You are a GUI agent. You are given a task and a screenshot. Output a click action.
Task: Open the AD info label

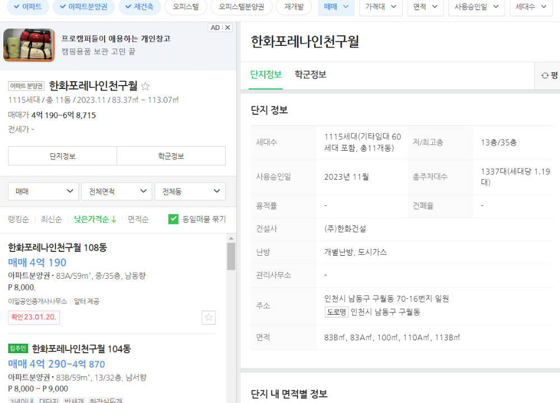[215, 27]
